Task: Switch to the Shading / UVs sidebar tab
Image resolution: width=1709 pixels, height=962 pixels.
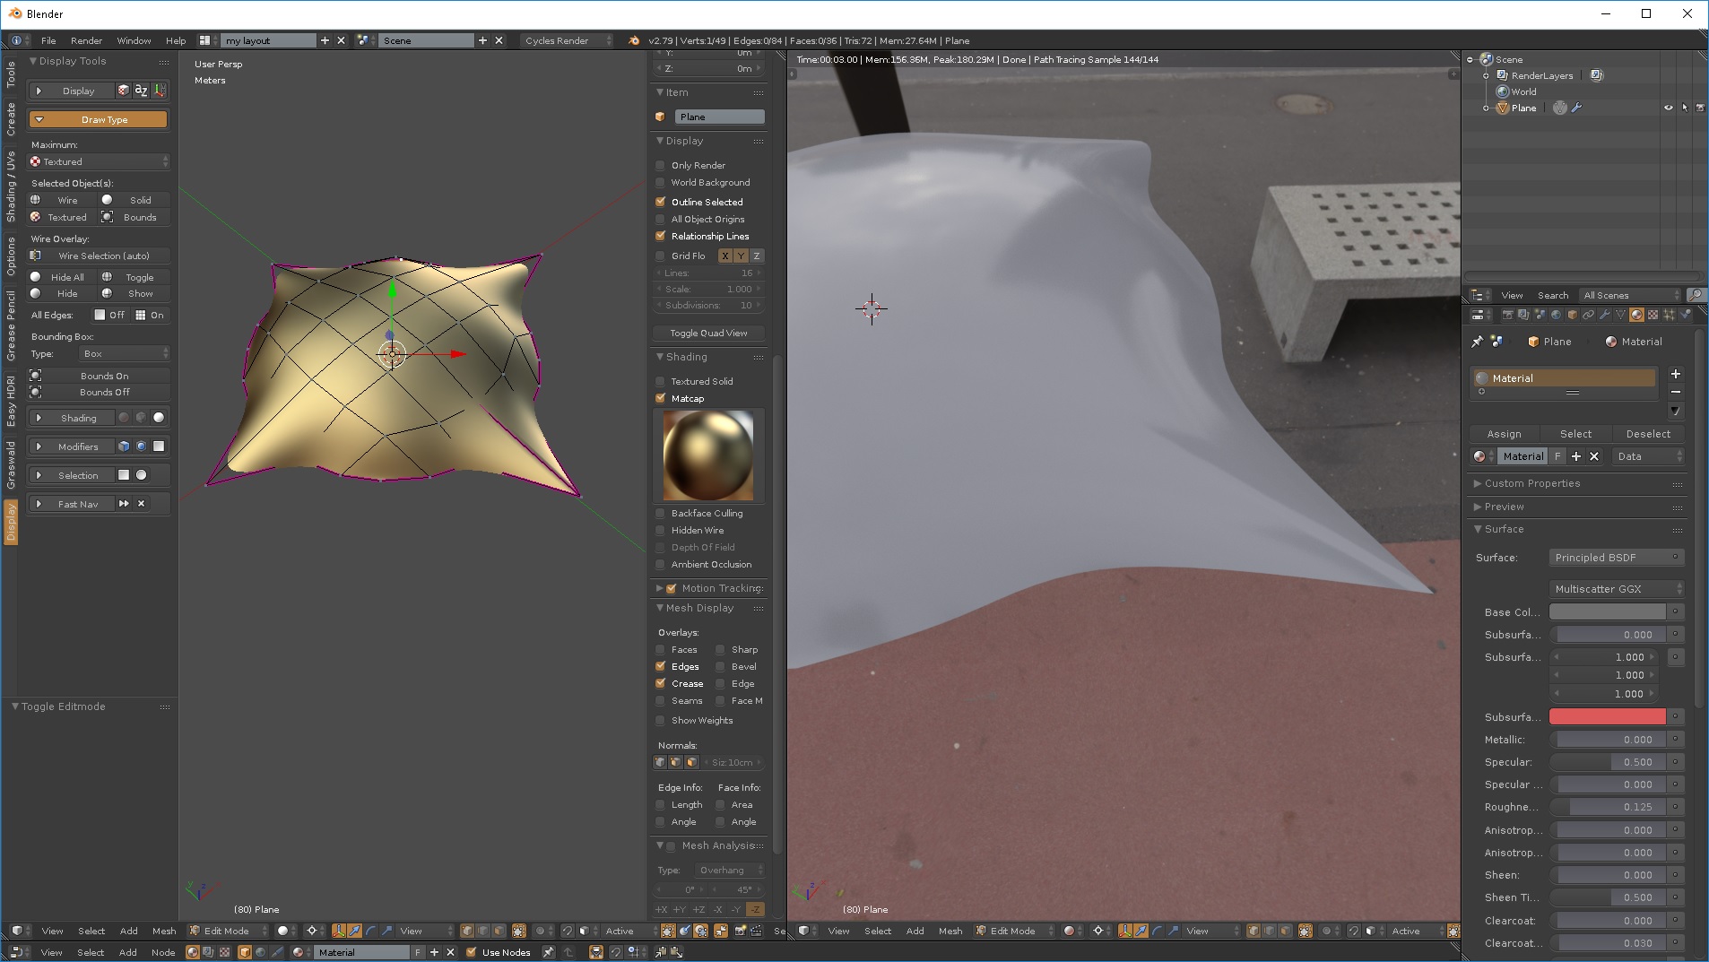Action: [11, 186]
